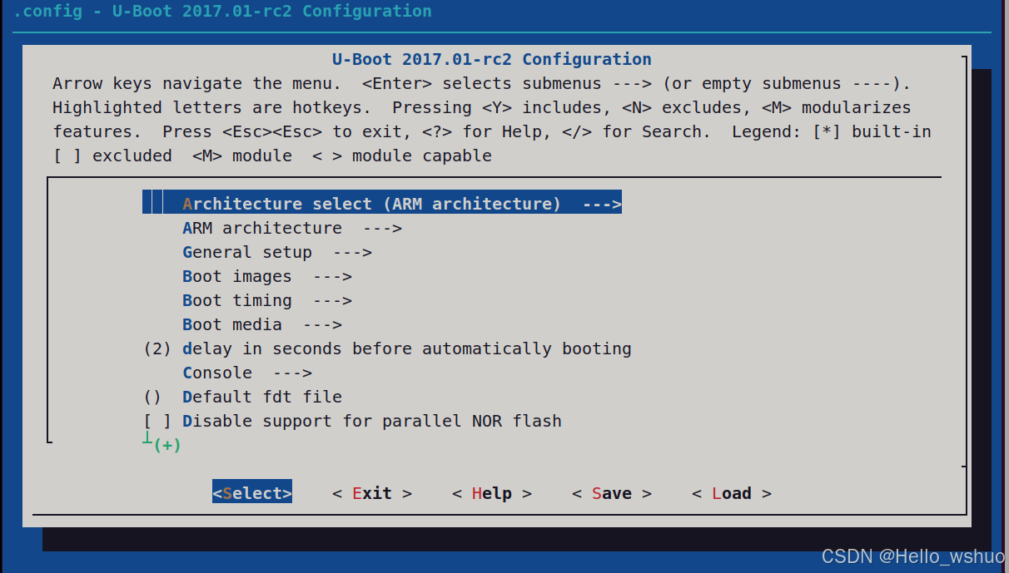
Task: Click the Select button
Action: (x=252, y=493)
